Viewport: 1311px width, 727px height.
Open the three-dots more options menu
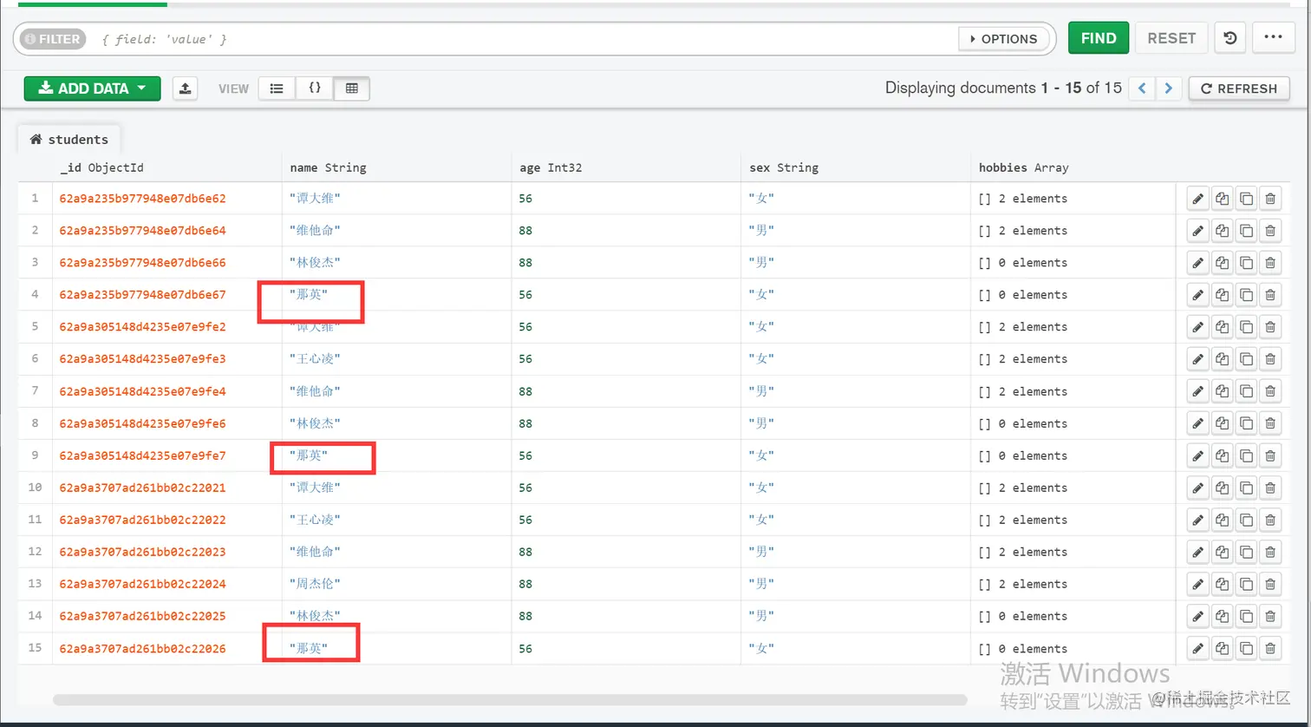(1273, 38)
